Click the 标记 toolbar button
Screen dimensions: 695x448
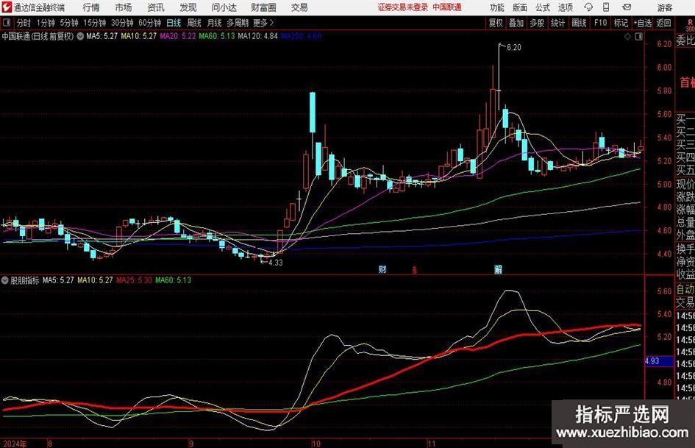coord(621,23)
